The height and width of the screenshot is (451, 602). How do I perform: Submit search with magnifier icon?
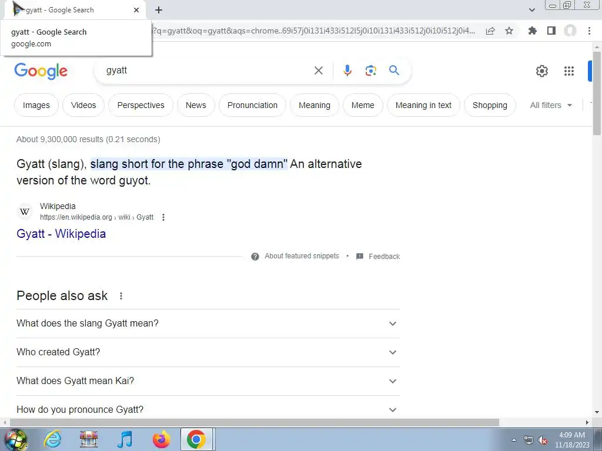coord(394,70)
